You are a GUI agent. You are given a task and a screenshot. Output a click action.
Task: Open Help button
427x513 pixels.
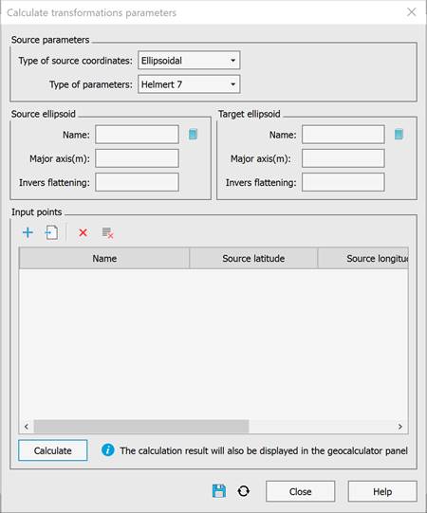(382, 491)
